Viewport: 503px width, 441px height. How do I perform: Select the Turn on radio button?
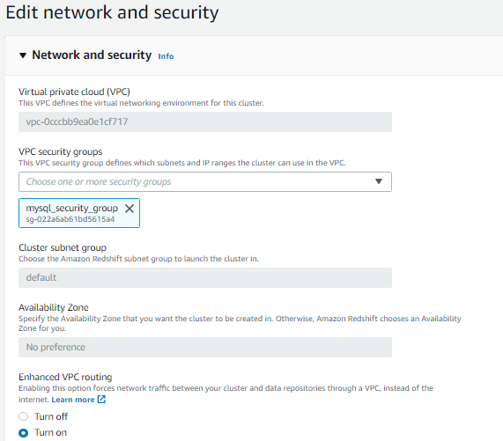(24, 433)
